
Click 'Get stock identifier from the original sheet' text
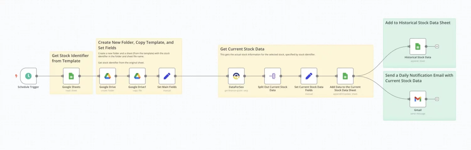[121, 63]
